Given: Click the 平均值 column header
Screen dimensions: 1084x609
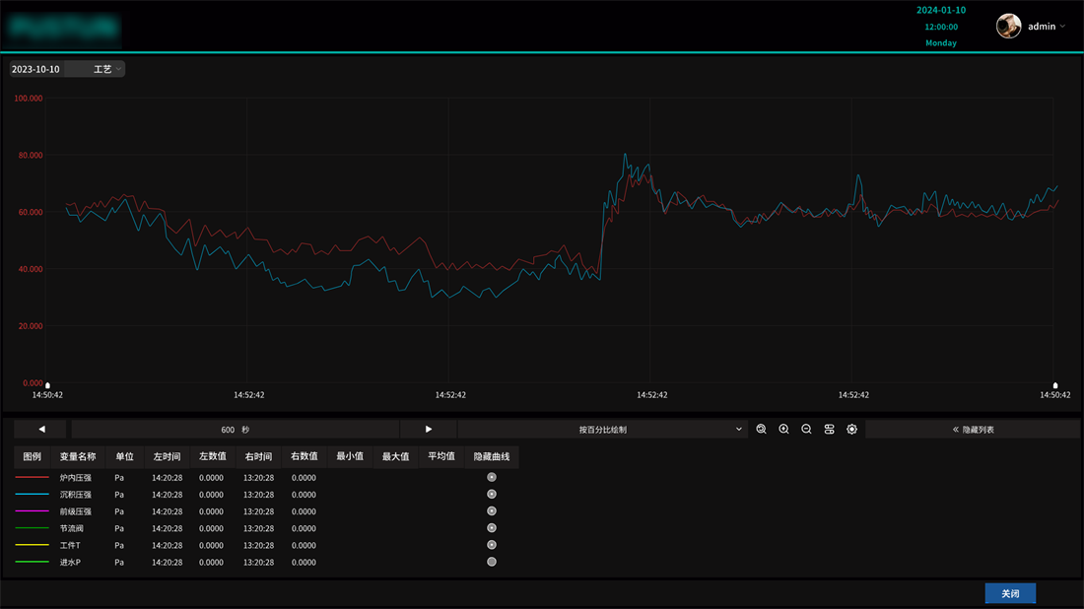Looking at the screenshot, I should click(440, 456).
